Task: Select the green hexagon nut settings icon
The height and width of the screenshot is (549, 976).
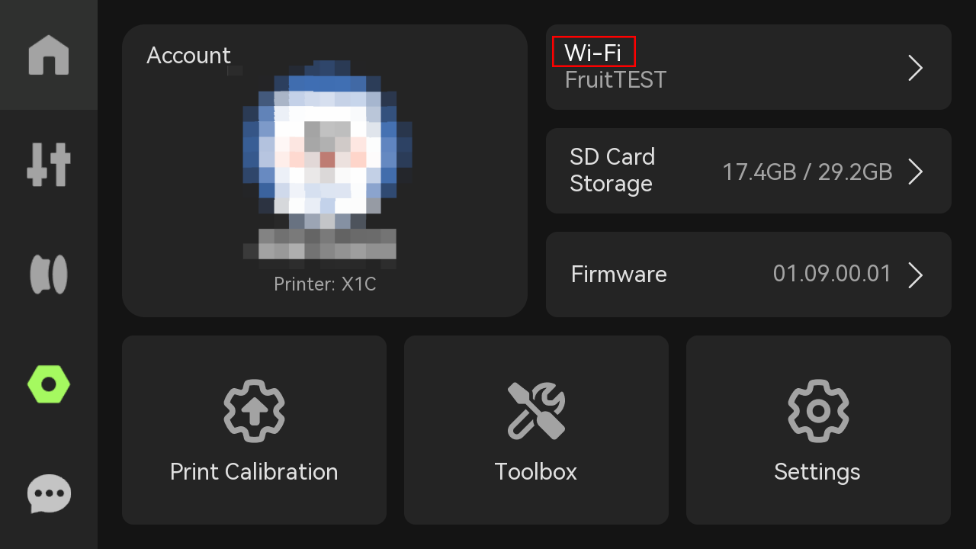Action: point(49,385)
